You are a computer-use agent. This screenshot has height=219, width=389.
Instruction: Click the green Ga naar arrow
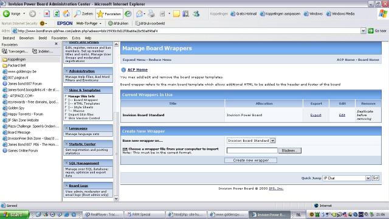click(371, 31)
